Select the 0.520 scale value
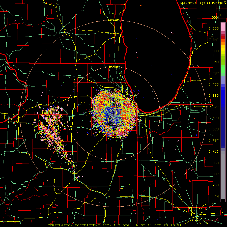This screenshot has height=227, width=227. (x=214, y=129)
